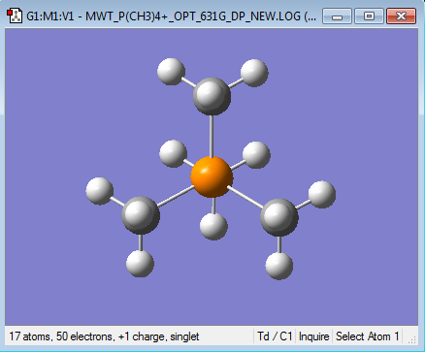Pick the top-right white hydrogen atom
This screenshot has width=425, height=352.
tap(254, 73)
